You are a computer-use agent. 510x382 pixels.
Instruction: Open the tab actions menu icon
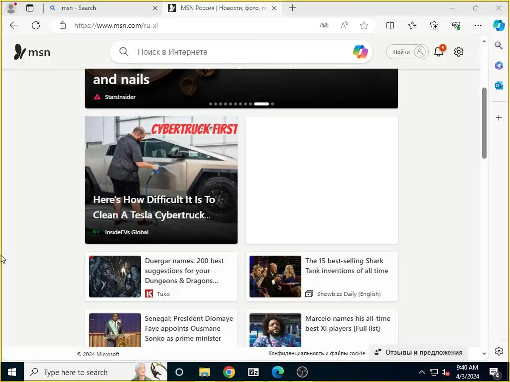click(x=29, y=8)
